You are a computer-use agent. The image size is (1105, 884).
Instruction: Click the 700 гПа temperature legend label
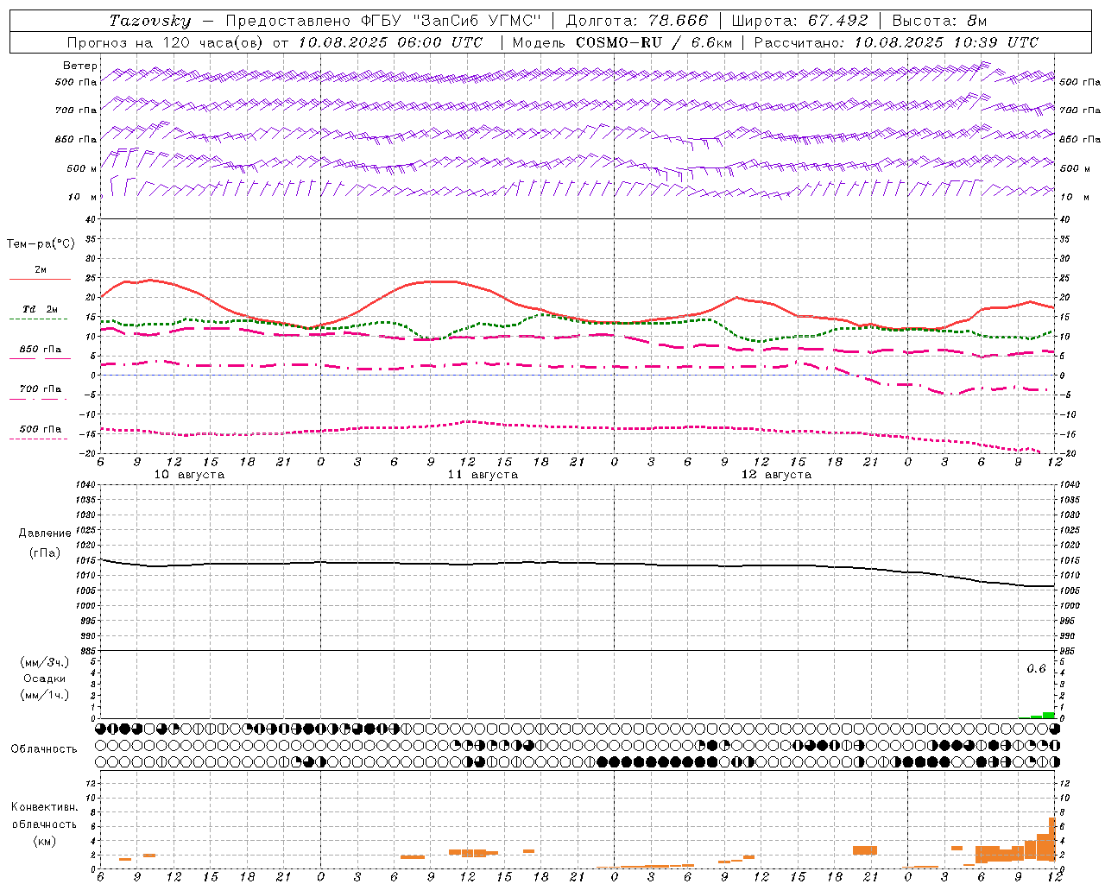[41, 389]
